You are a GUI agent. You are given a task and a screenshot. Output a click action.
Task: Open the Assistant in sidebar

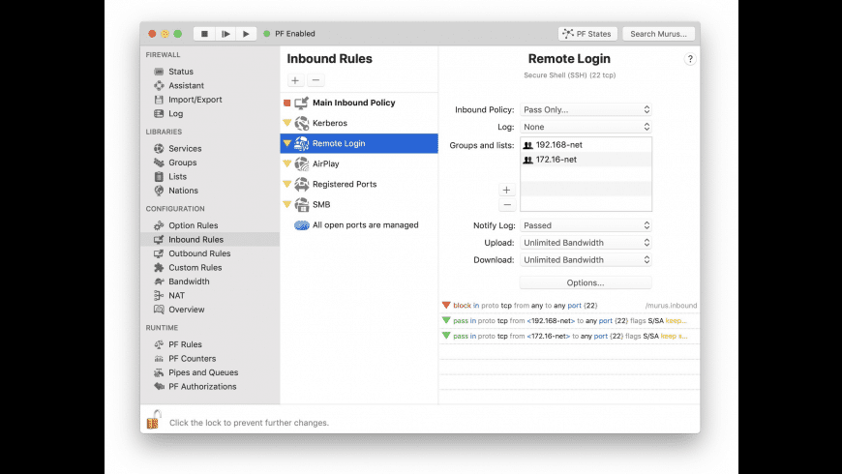(186, 85)
